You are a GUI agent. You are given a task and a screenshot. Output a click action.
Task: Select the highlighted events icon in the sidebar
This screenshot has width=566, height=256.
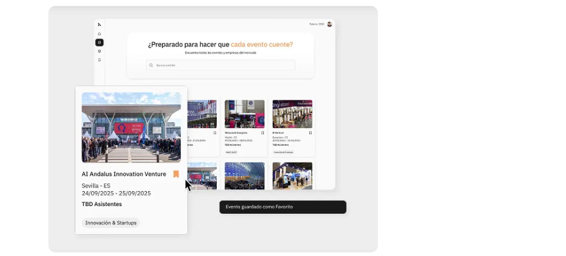coord(99,42)
